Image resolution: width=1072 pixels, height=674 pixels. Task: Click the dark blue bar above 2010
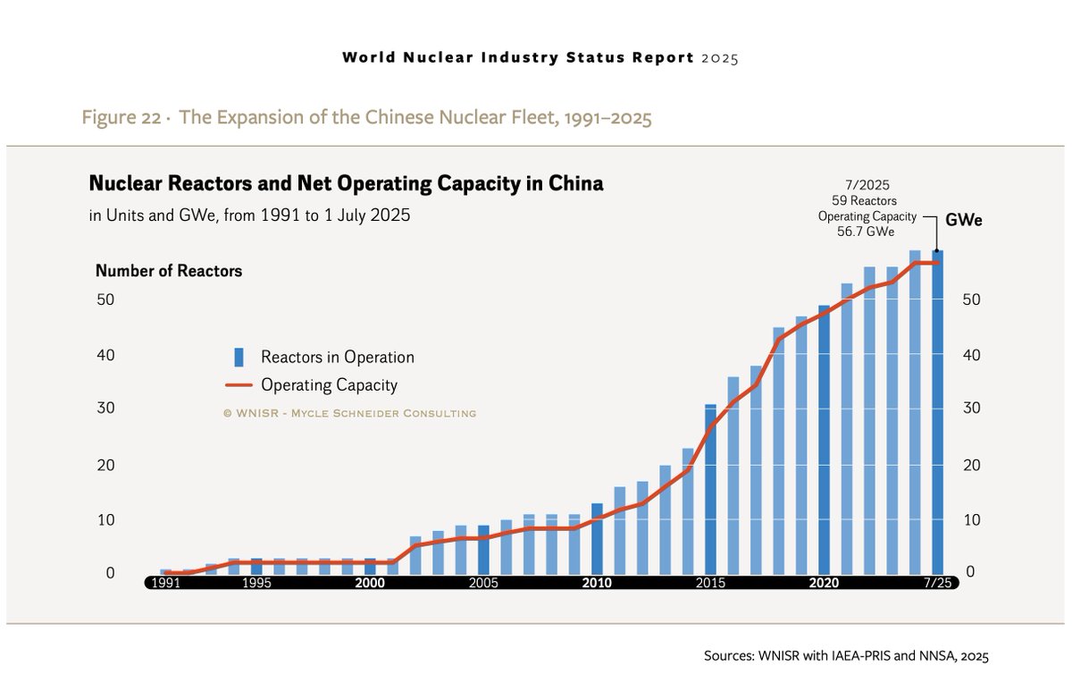[597, 538]
